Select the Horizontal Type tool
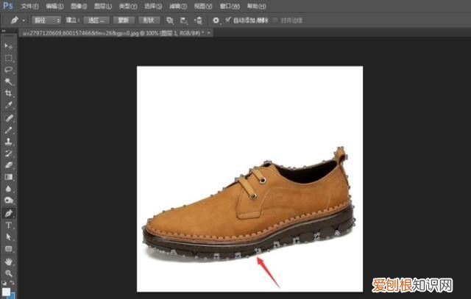Viewport: 471px width, 299px height. 8,226
